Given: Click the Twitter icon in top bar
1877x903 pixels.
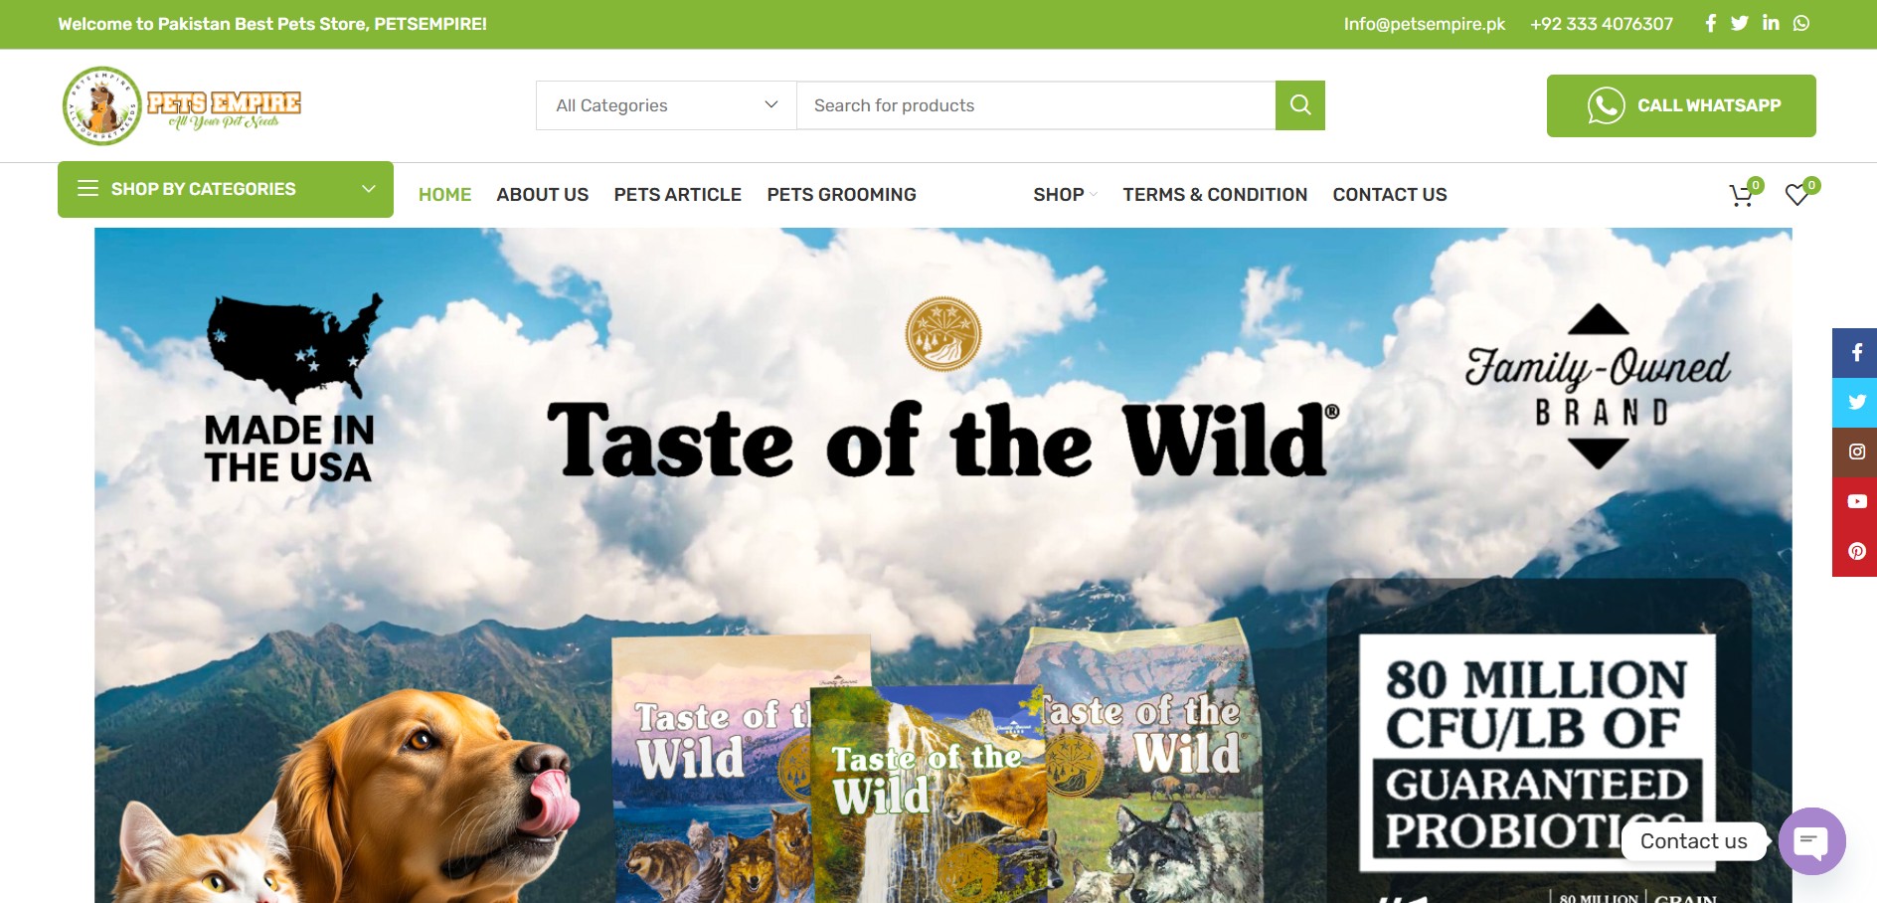Looking at the screenshot, I should tap(1739, 23).
